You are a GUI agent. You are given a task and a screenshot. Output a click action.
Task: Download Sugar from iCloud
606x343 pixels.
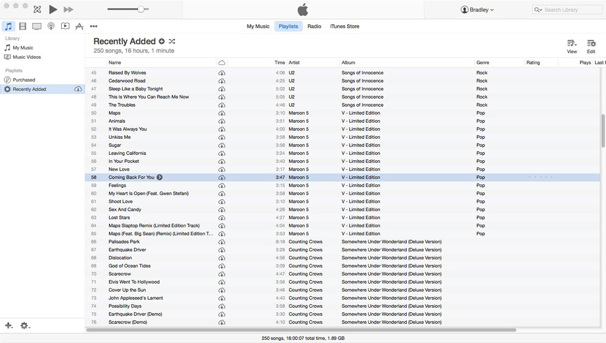[x=222, y=145]
